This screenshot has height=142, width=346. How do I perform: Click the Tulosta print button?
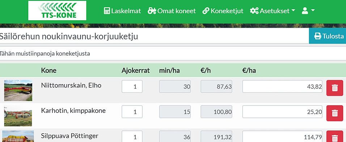328,36
